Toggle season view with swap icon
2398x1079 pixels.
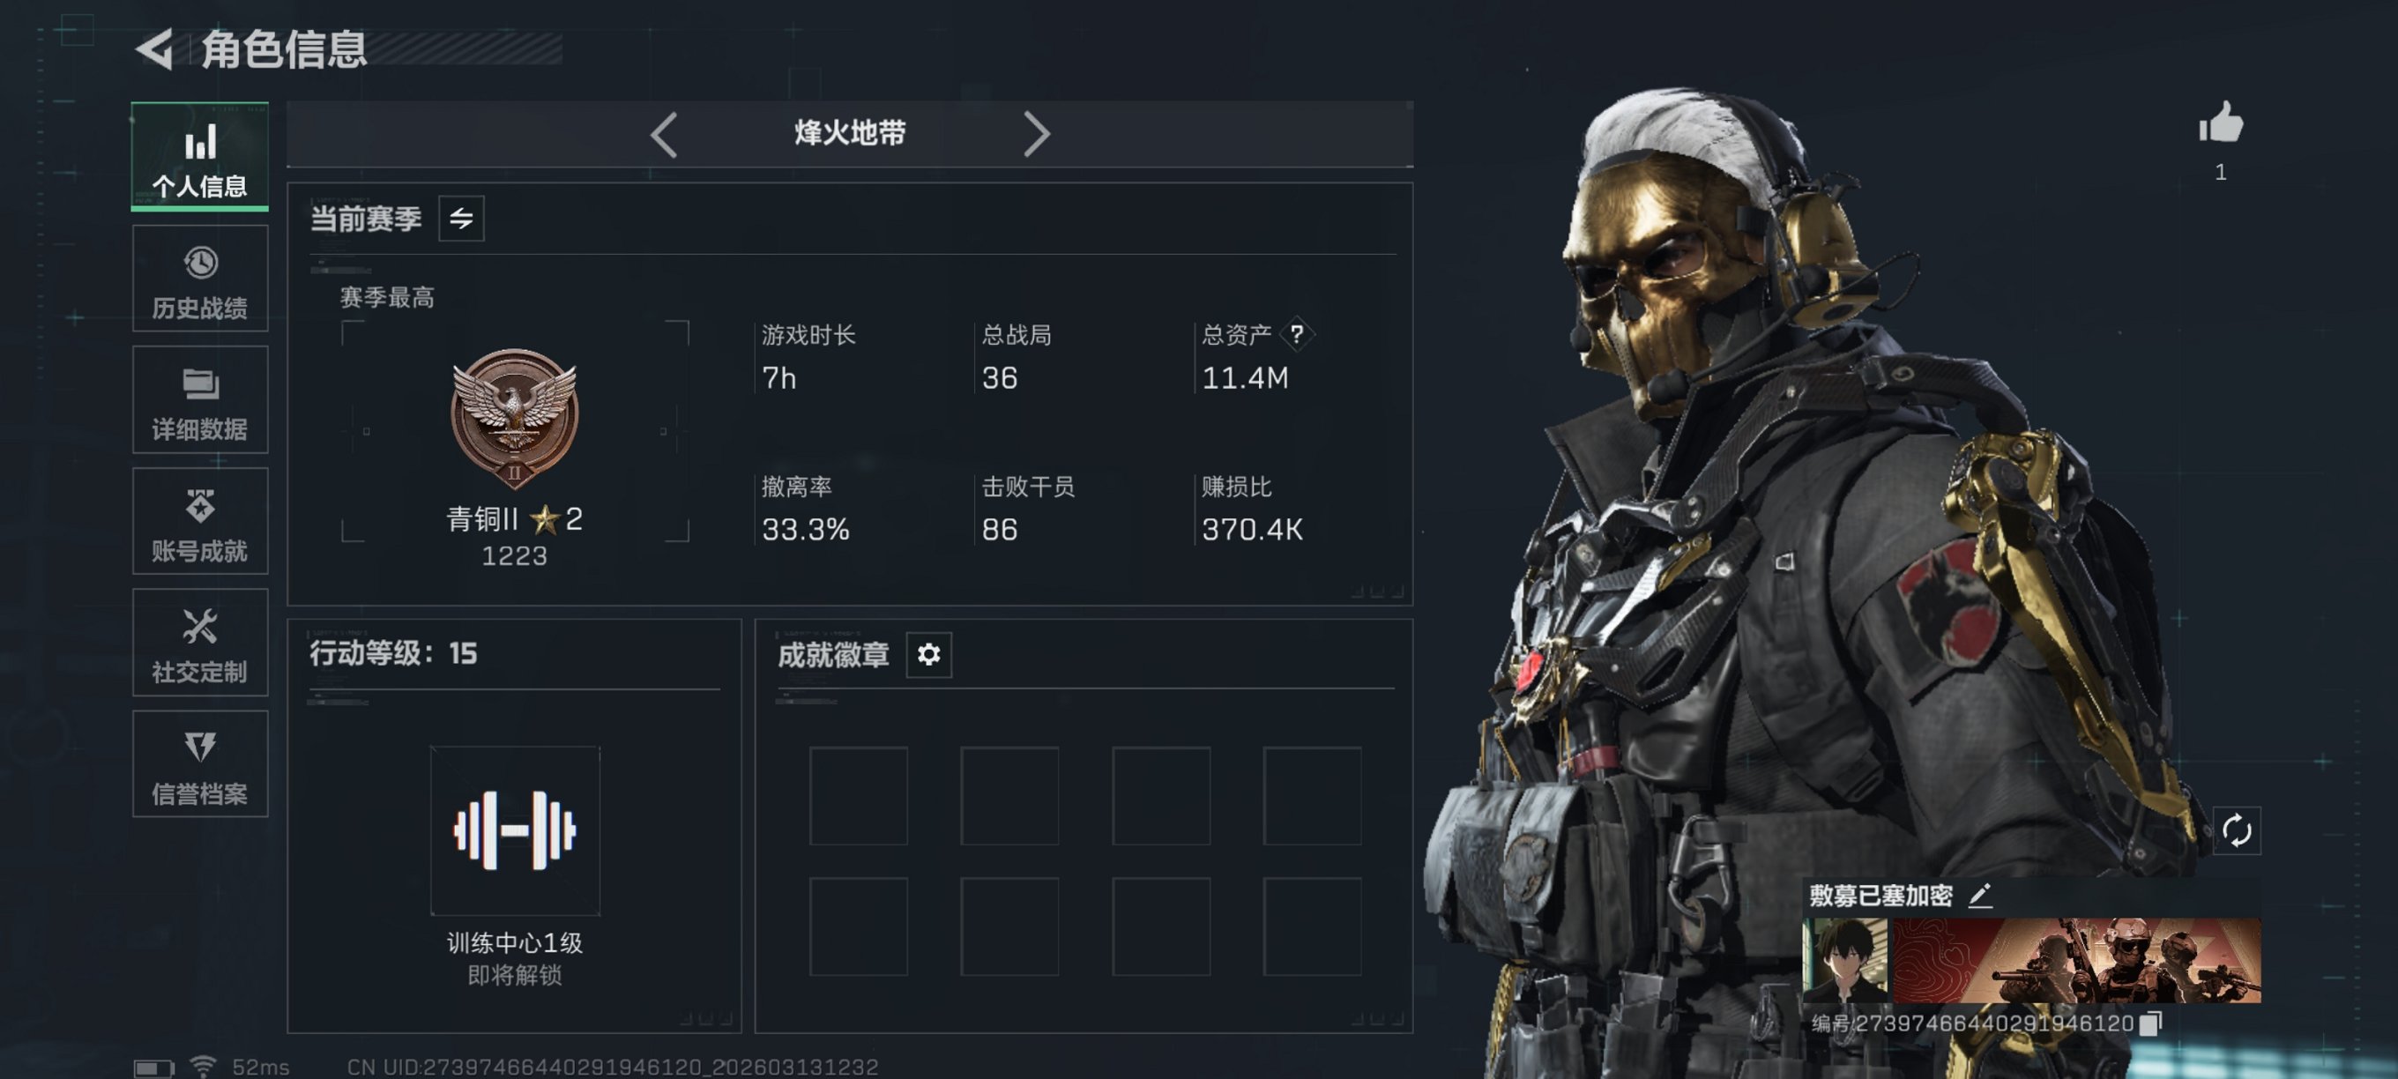pos(462,219)
